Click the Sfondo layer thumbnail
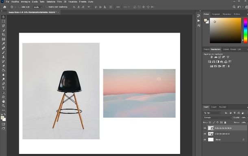The width and height of the screenshot is (248, 156). pyautogui.click(x=211, y=140)
